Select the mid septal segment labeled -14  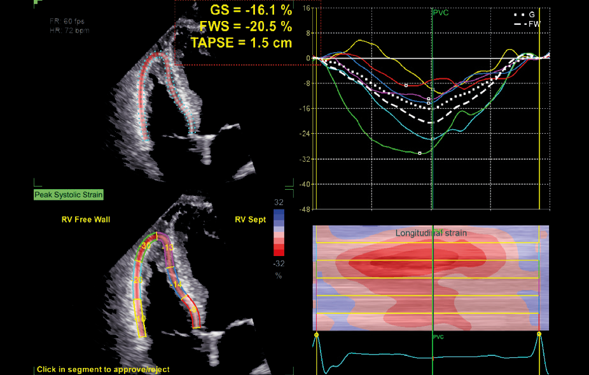tap(177, 284)
